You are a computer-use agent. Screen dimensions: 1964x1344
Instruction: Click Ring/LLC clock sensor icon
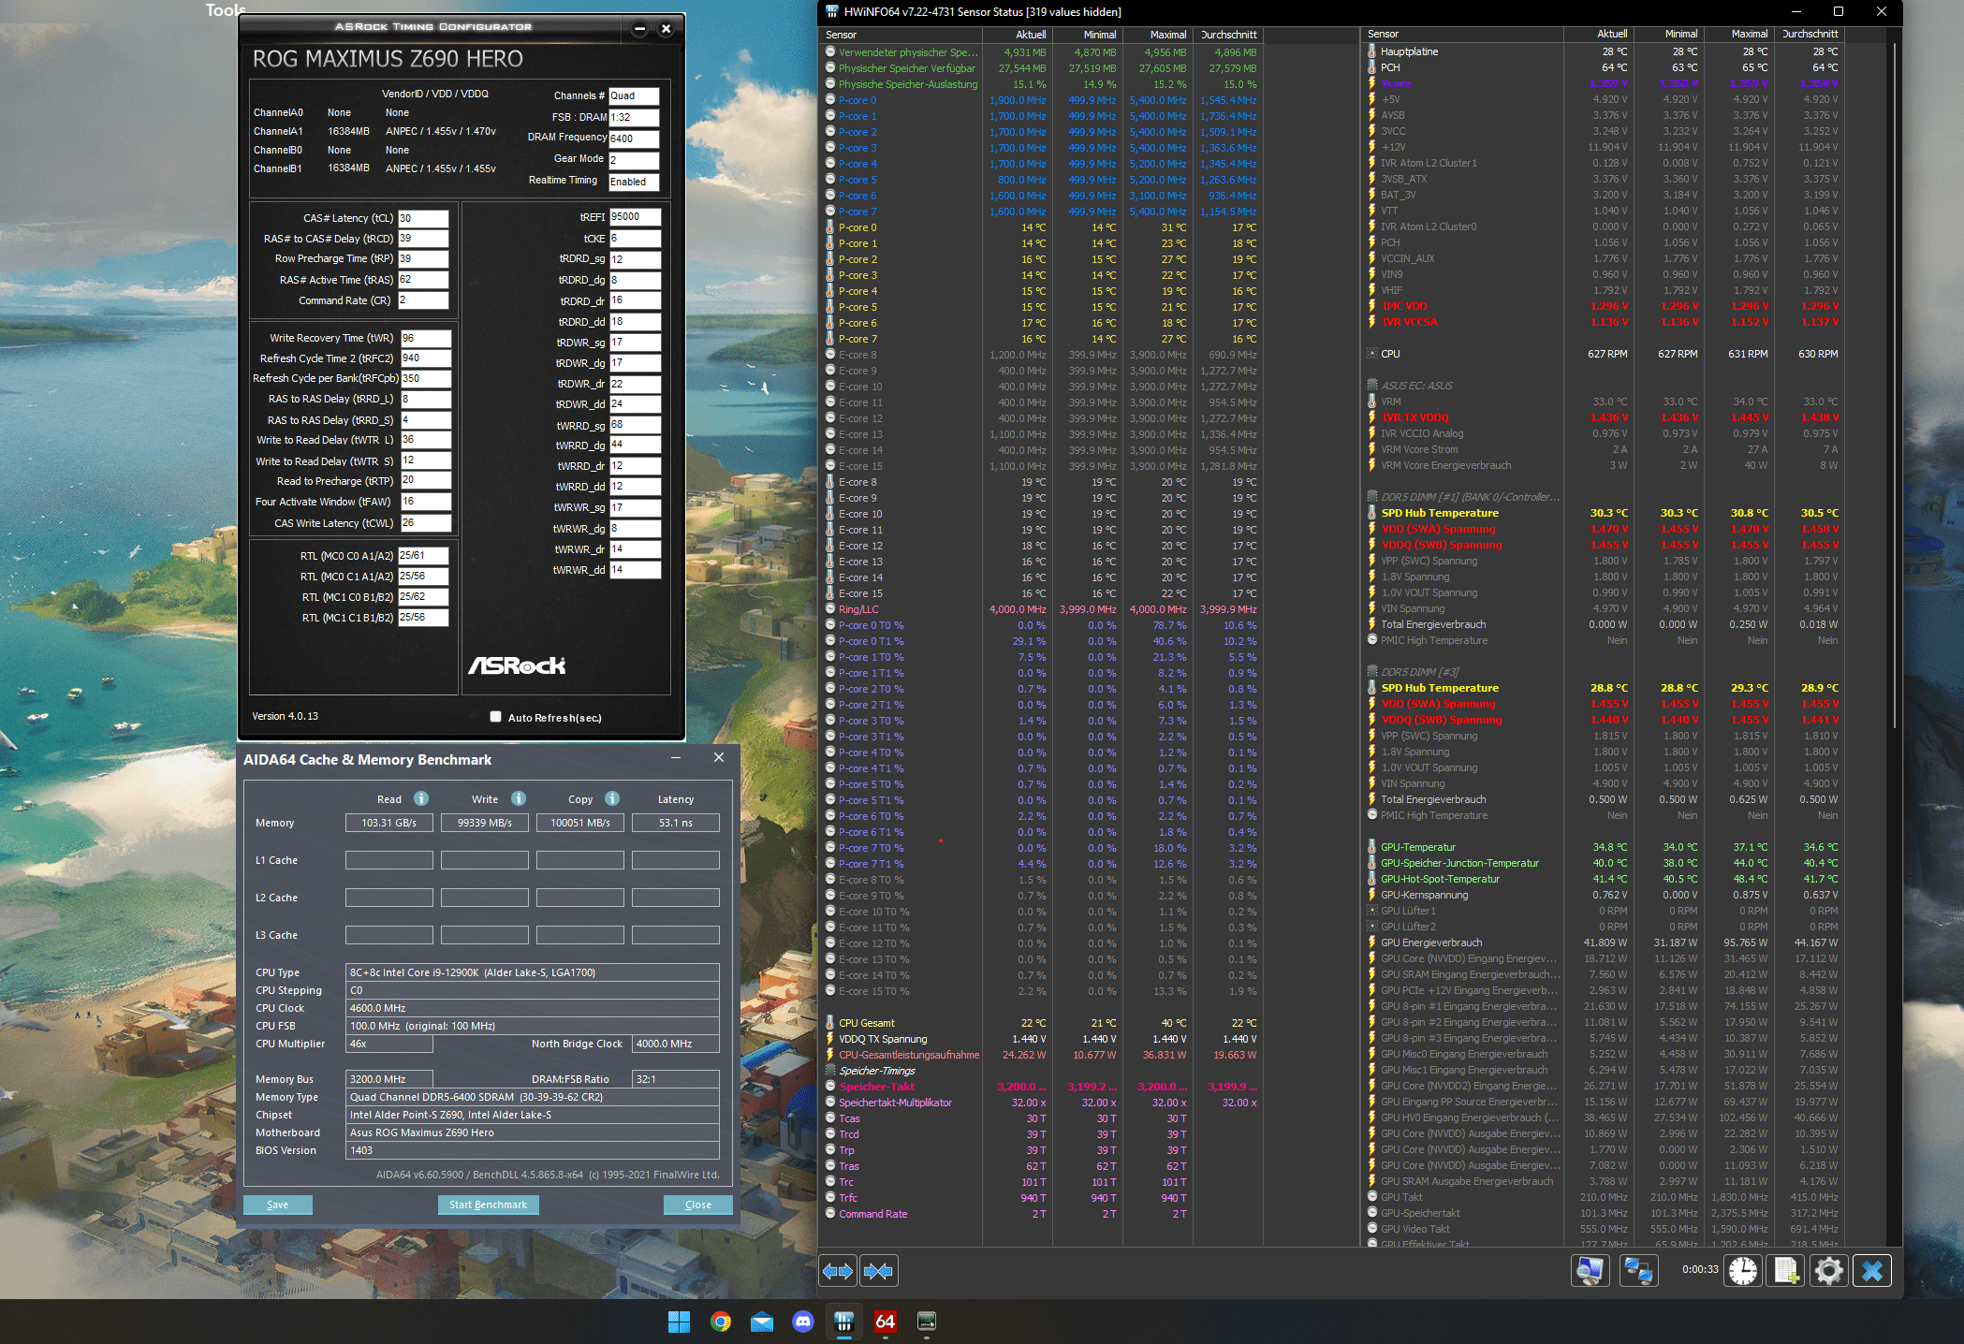[830, 609]
